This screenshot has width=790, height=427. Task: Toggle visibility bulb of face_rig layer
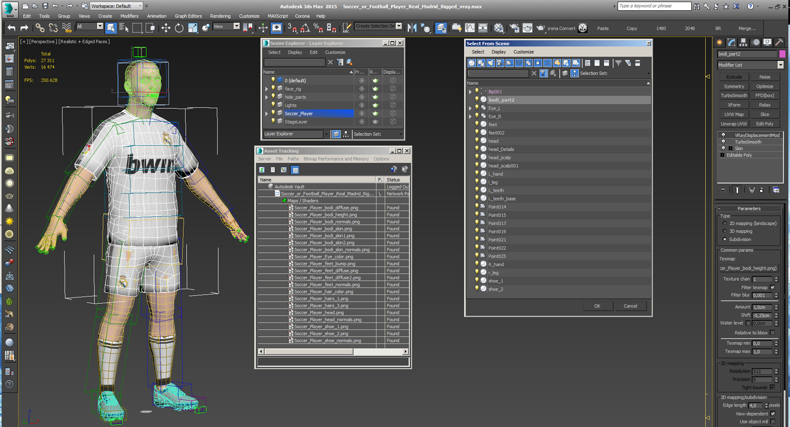click(273, 89)
